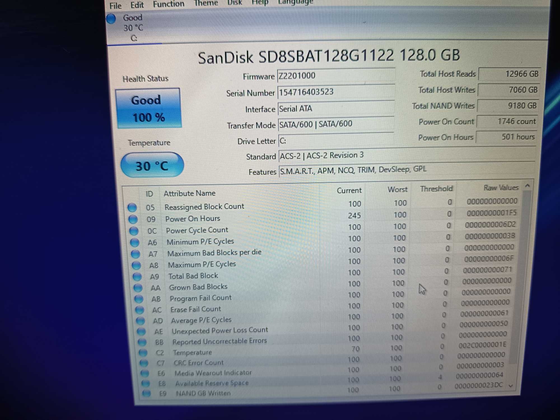The height and width of the screenshot is (420, 560).
Task: Open the Edit menu
Action: coord(137,5)
